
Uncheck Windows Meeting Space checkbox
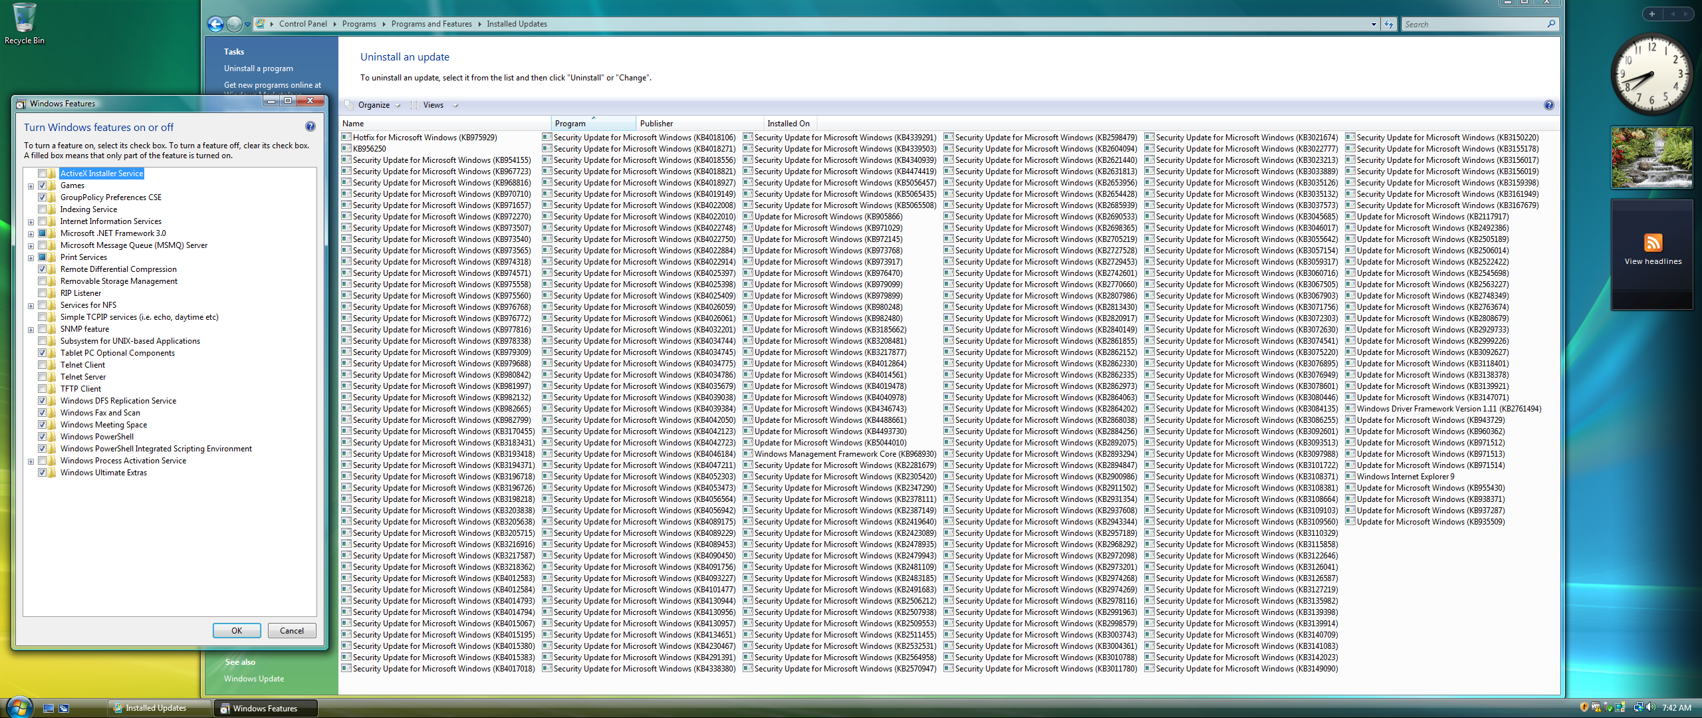point(42,425)
